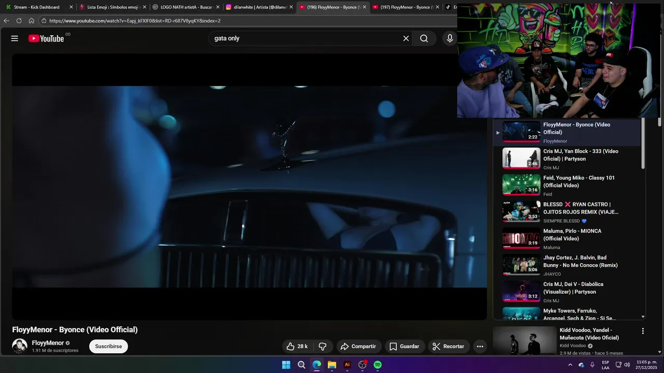
Task: Close the Lista Emoji tab
Action: pos(144,7)
